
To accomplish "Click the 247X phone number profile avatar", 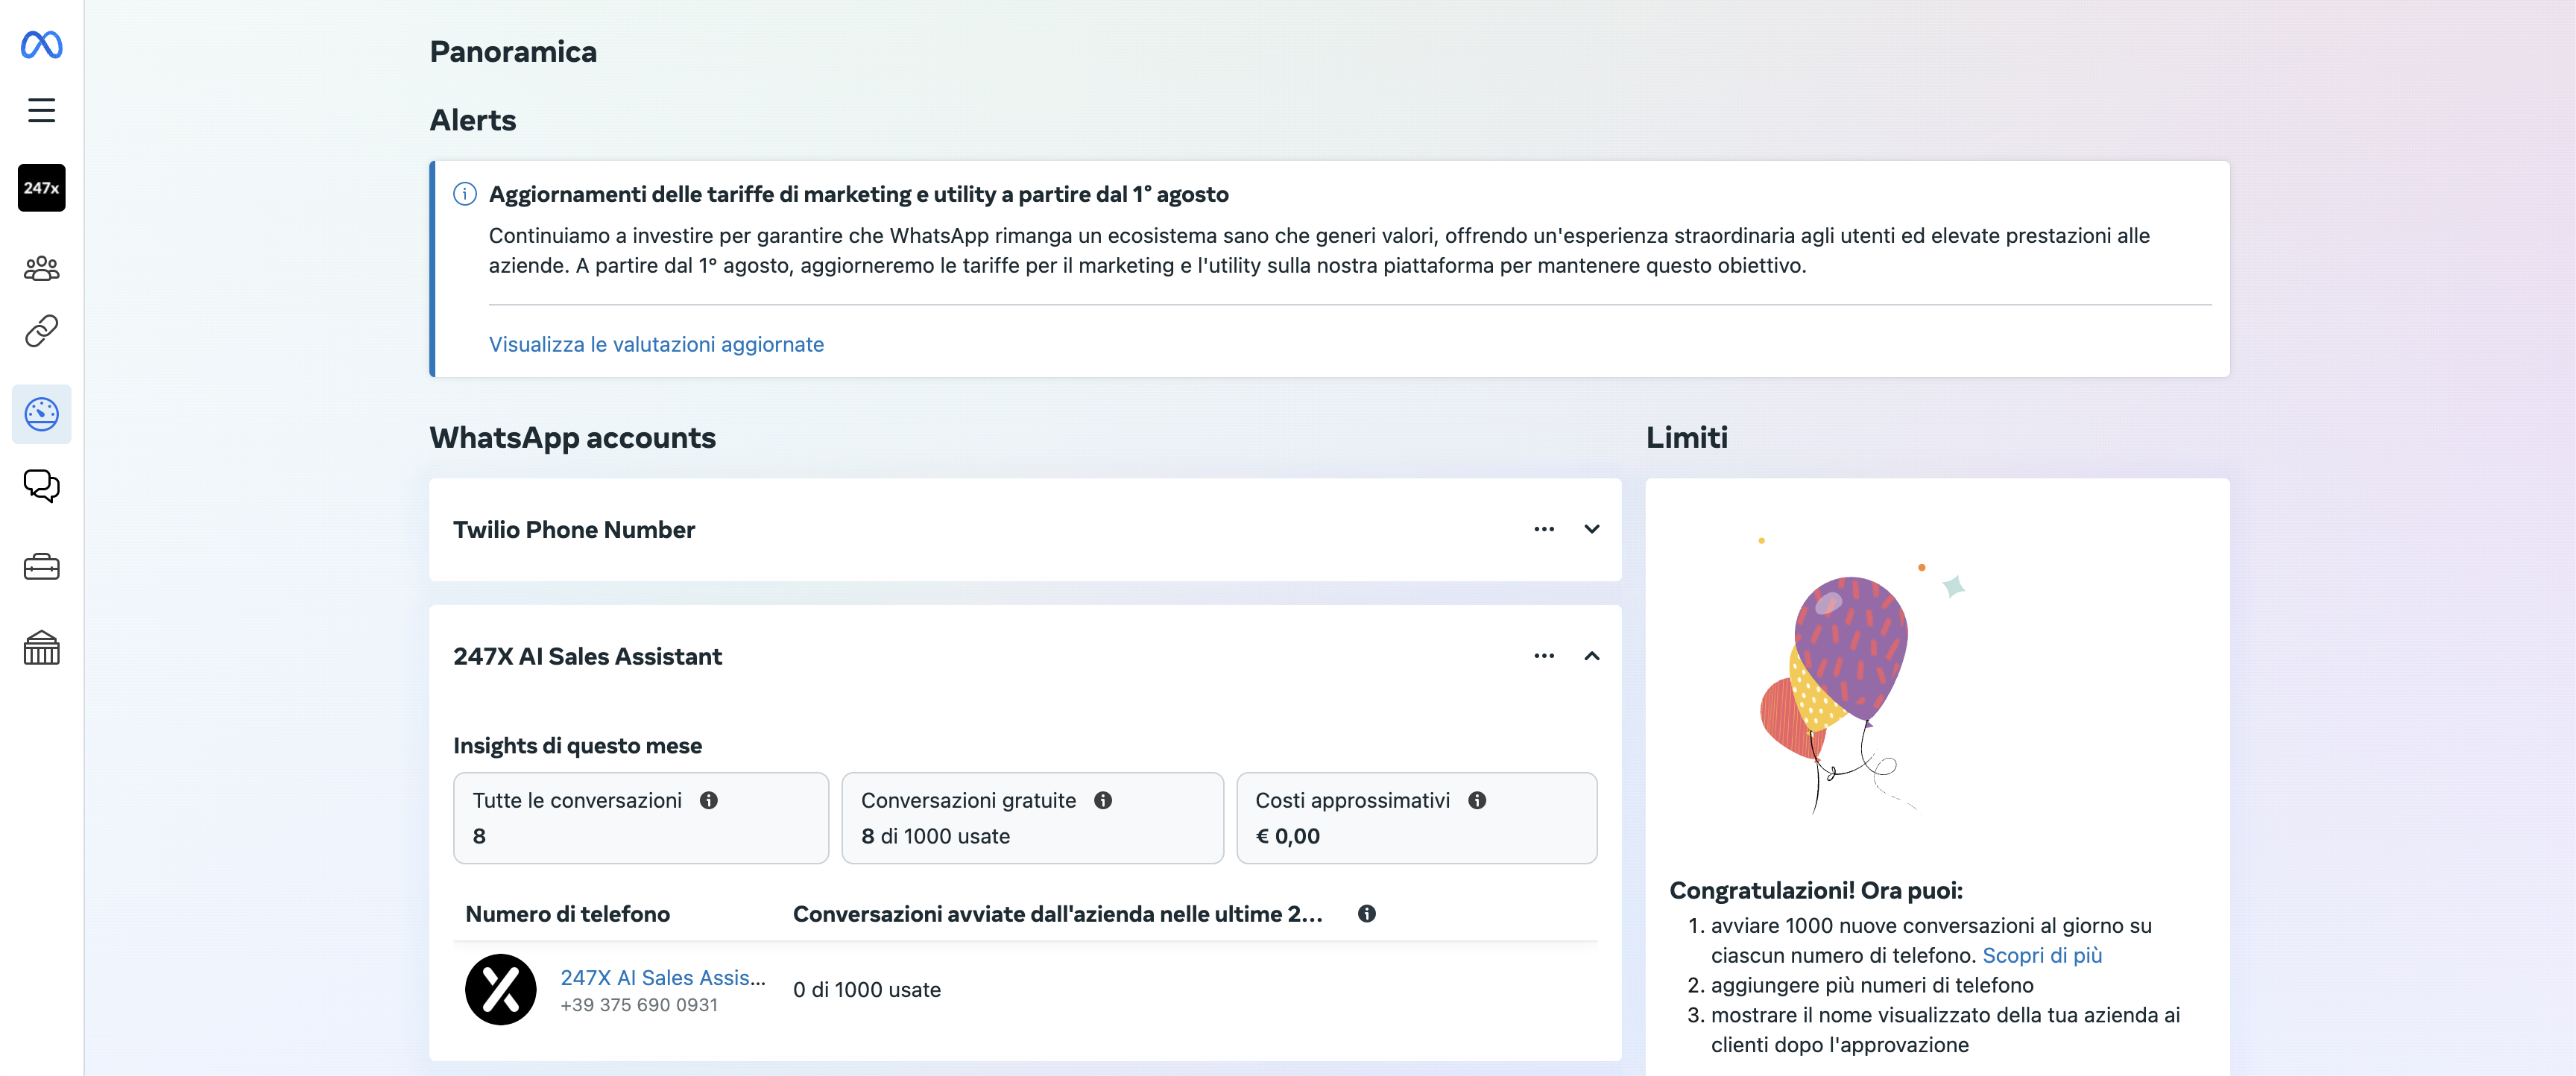I will click(x=501, y=989).
